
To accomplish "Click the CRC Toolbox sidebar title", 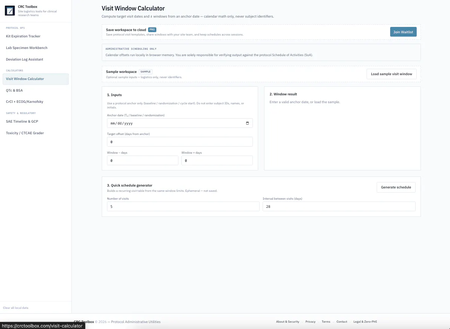I will pos(28,7).
